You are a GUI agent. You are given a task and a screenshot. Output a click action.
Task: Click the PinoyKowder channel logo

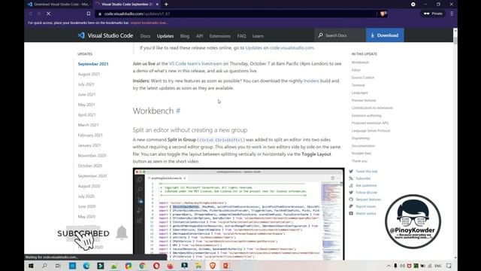coord(413,221)
